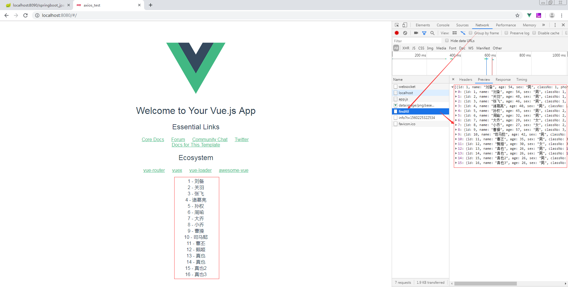Close the DevTools panel
Screen dimensions: 568x287
[x=563, y=25]
